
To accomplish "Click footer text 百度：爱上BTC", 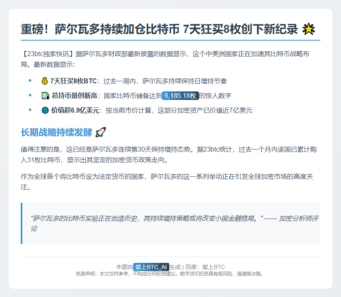I will 205,267.
